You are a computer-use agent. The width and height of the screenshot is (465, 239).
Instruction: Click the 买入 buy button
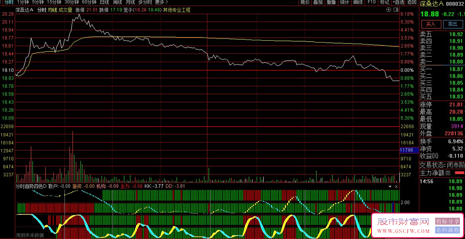(430, 24)
